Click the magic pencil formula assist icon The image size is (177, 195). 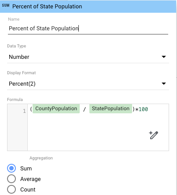click(x=153, y=135)
